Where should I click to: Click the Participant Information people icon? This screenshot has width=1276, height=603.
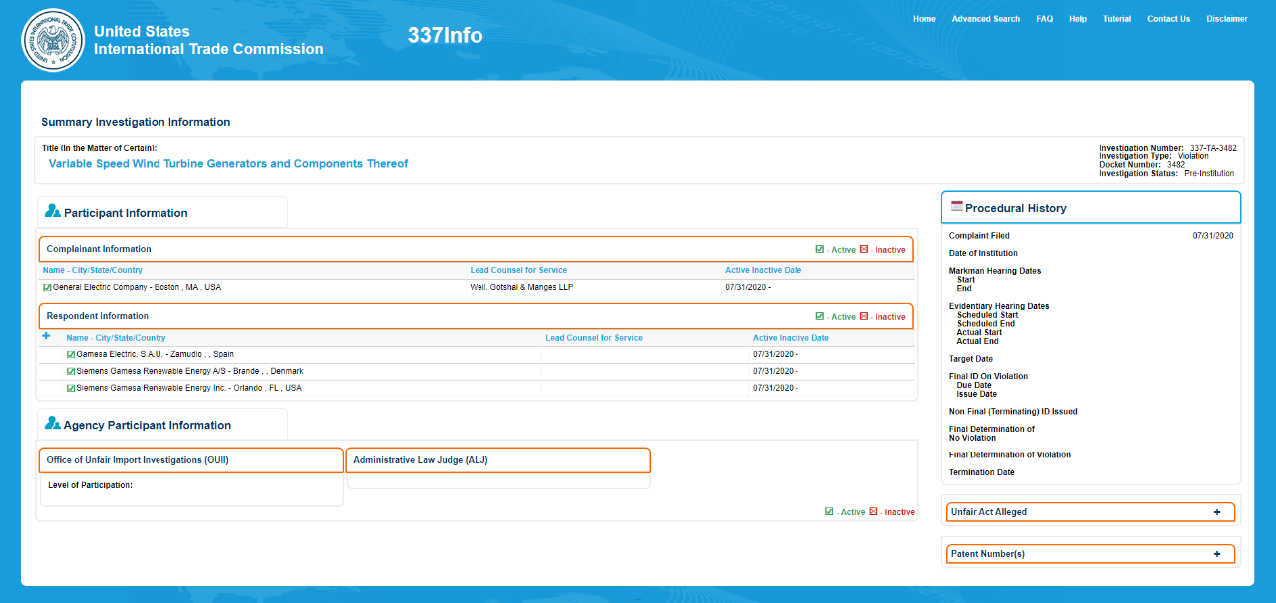[x=53, y=212]
